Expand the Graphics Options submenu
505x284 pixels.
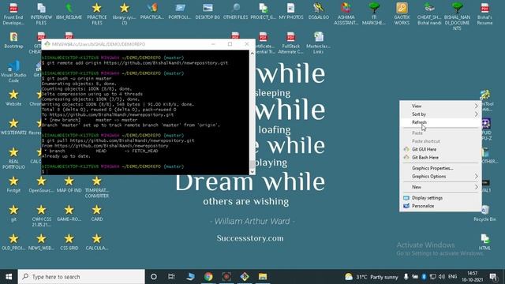(440, 177)
